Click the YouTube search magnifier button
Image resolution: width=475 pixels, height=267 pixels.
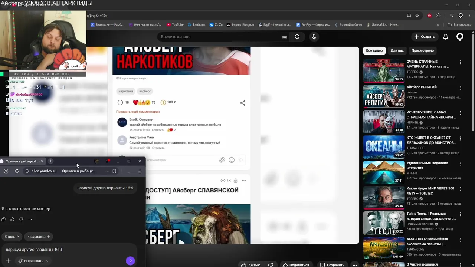coord(297,37)
